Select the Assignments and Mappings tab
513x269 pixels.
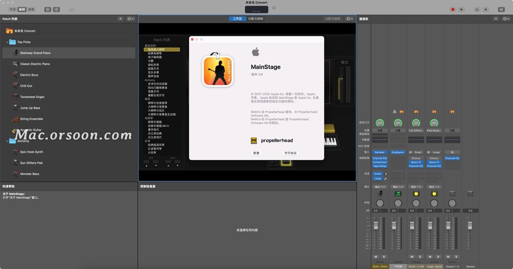[256, 19]
